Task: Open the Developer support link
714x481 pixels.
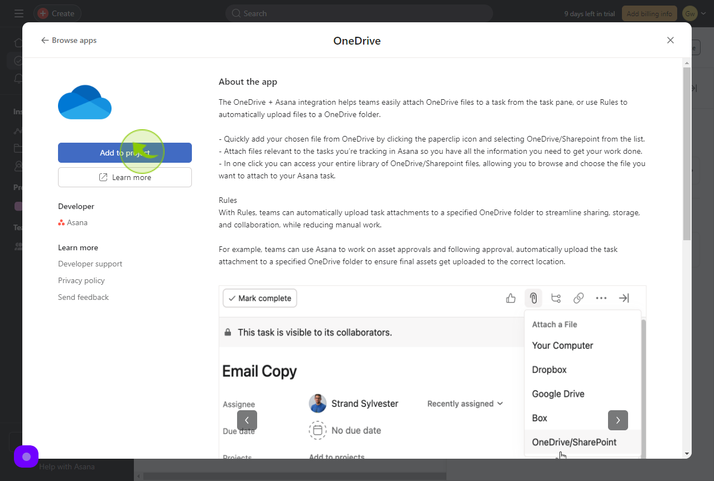Action: tap(90, 264)
